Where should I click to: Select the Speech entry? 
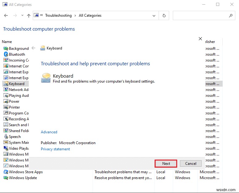[15, 137]
